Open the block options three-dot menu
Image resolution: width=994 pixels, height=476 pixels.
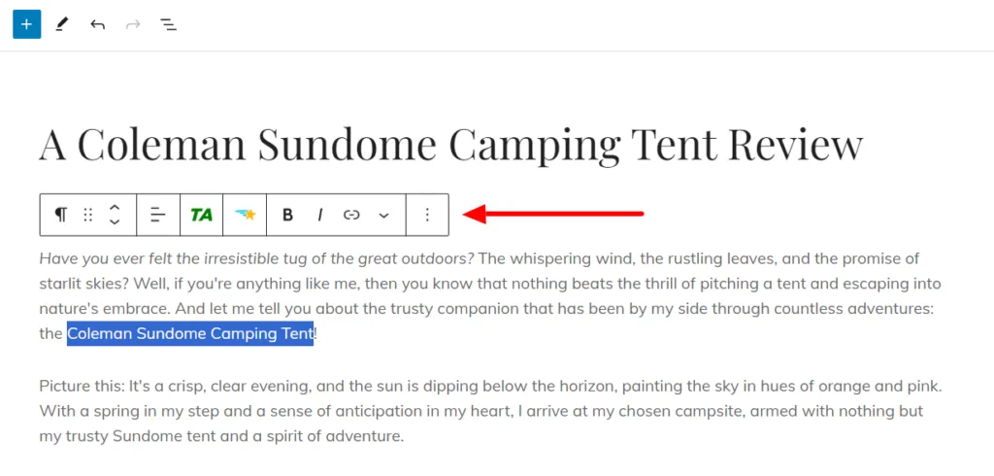(x=427, y=215)
